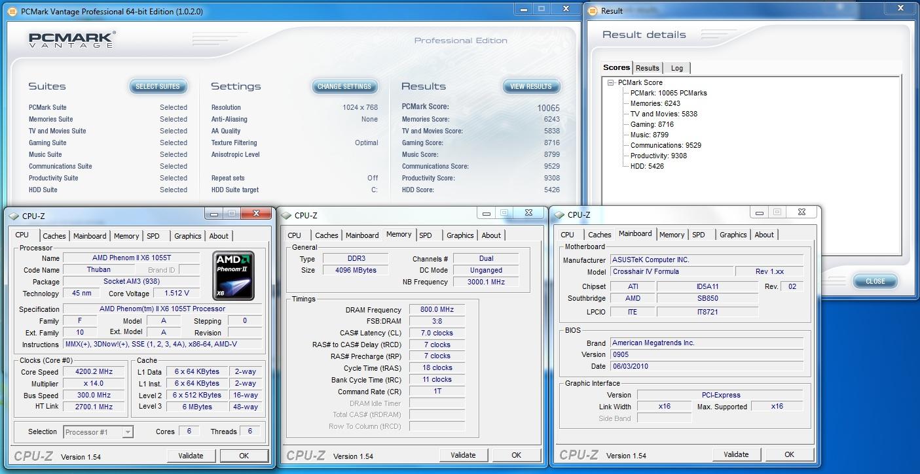
Task: Open the Graphics tab in the CPU-Z Memory window
Action: (460, 235)
